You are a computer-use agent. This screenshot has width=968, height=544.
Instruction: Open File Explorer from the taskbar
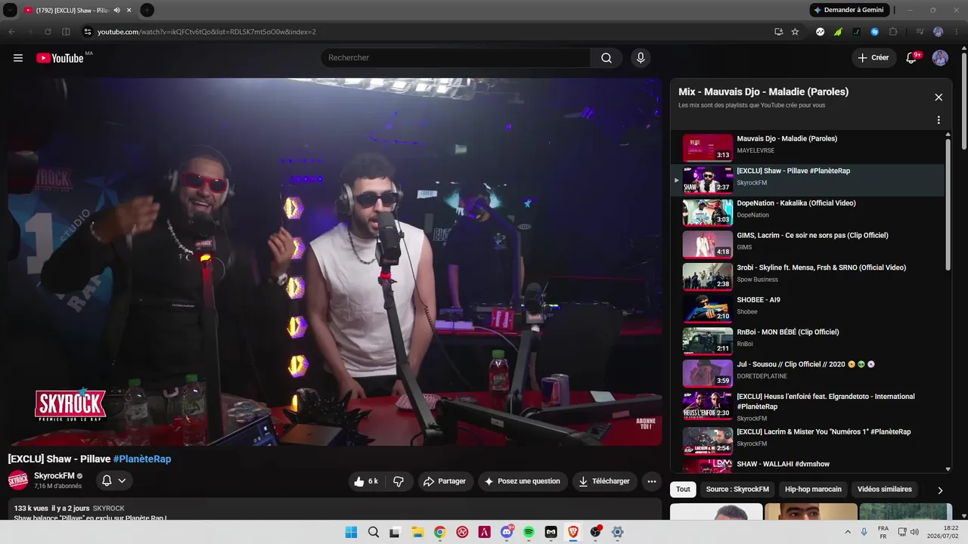pos(417,532)
